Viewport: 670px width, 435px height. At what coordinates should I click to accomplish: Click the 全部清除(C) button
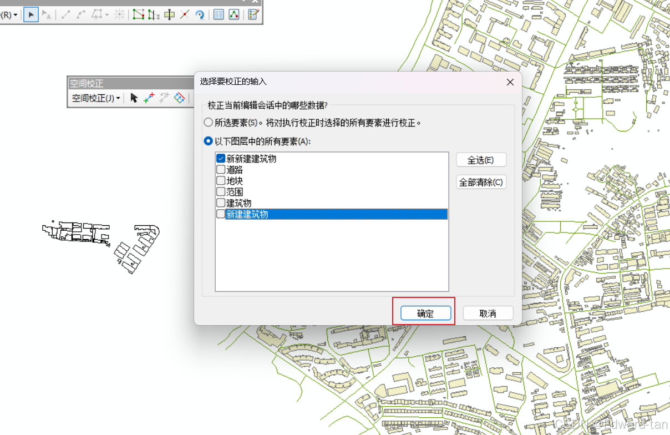tap(481, 182)
